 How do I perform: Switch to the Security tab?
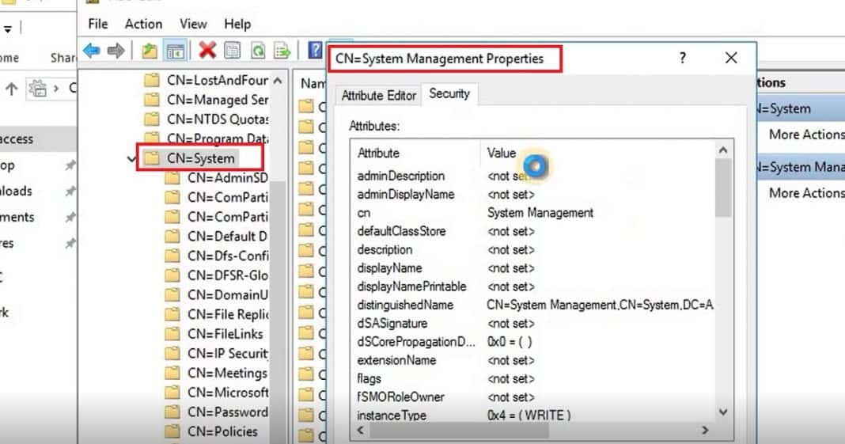[x=449, y=93]
